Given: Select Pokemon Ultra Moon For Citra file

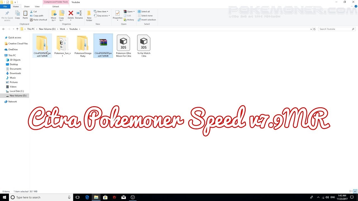Looking at the screenshot, I should point(123,46).
